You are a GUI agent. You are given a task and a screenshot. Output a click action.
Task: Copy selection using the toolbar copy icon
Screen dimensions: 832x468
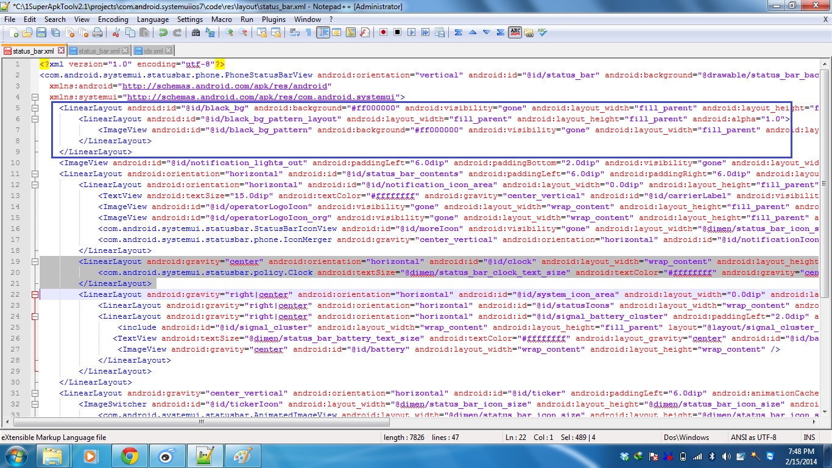click(130, 32)
